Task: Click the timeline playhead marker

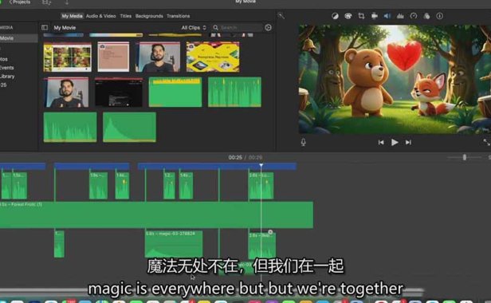Action: (261, 165)
